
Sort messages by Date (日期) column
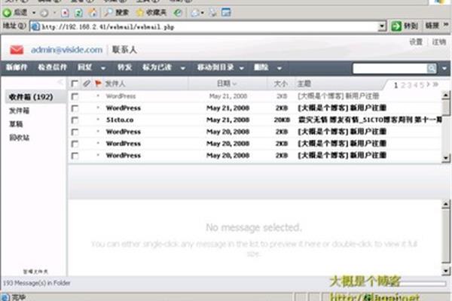224,84
